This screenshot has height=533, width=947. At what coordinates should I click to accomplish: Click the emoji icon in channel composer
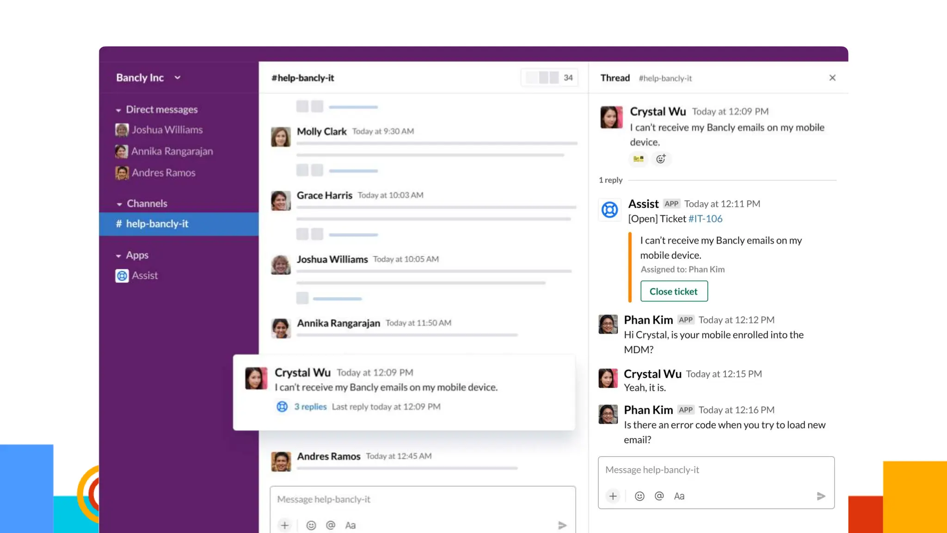311,526
